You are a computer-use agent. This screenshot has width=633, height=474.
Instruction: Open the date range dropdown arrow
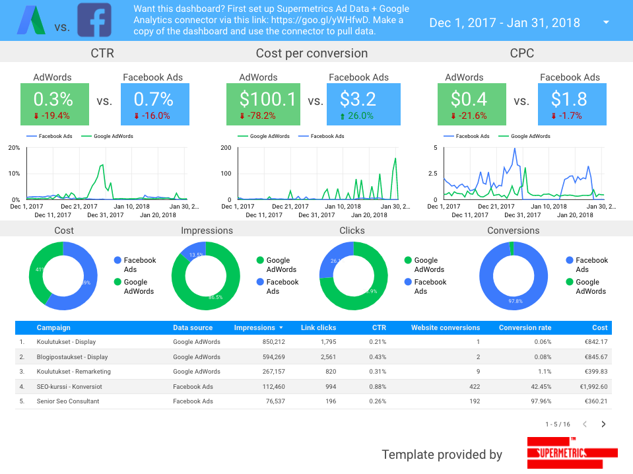(x=606, y=22)
